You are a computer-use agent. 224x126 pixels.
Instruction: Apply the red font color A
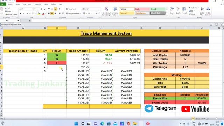point(43,13)
